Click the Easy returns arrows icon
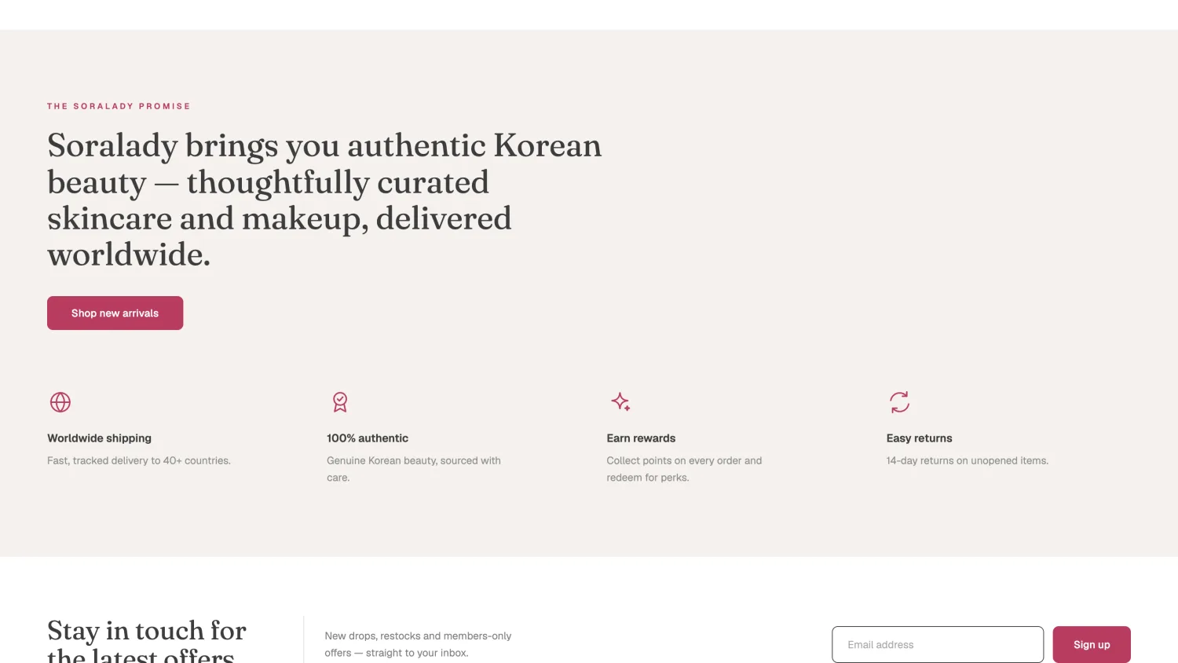Image resolution: width=1178 pixels, height=663 pixels. point(899,402)
